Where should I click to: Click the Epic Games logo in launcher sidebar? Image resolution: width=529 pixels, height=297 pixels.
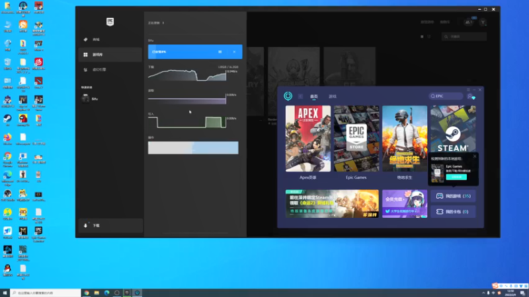tap(110, 22)
